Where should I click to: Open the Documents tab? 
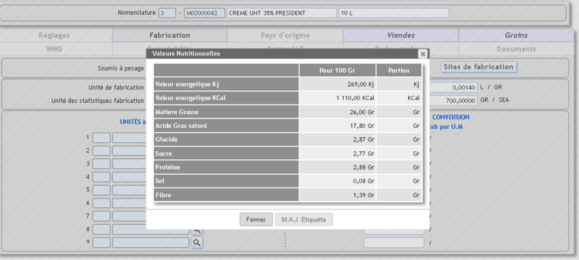pyautogui.click(x=516, y=49)
